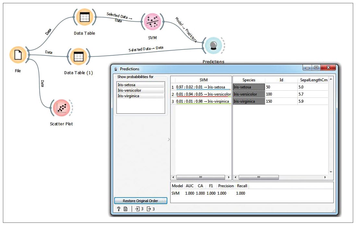Select the Iris-versicolor species cell in row 2

point(249,94)
